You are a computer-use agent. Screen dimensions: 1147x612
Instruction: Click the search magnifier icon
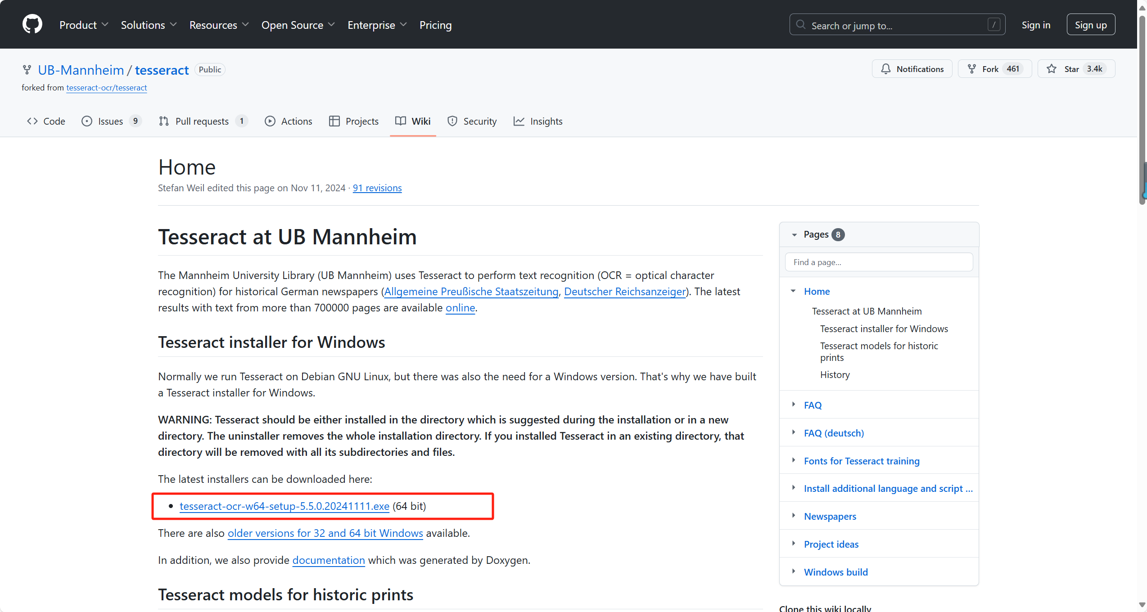click(801, 25)
